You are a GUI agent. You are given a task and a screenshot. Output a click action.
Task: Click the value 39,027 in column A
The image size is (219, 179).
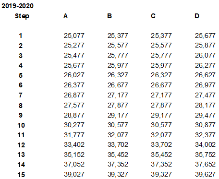tap(74, 174)
